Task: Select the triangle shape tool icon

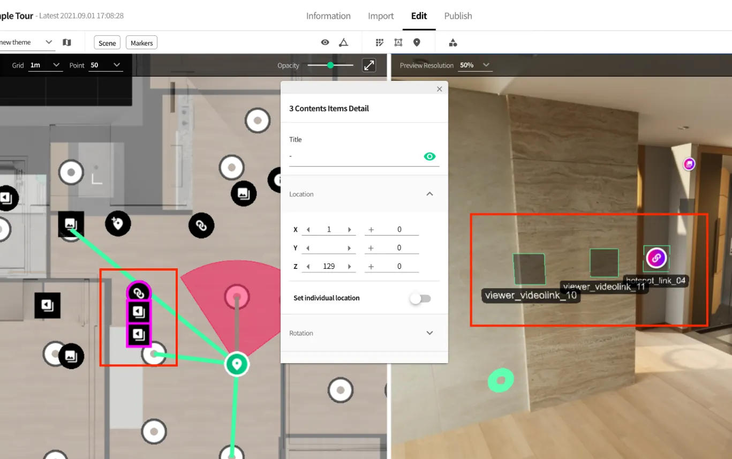Action: point(344,42)
